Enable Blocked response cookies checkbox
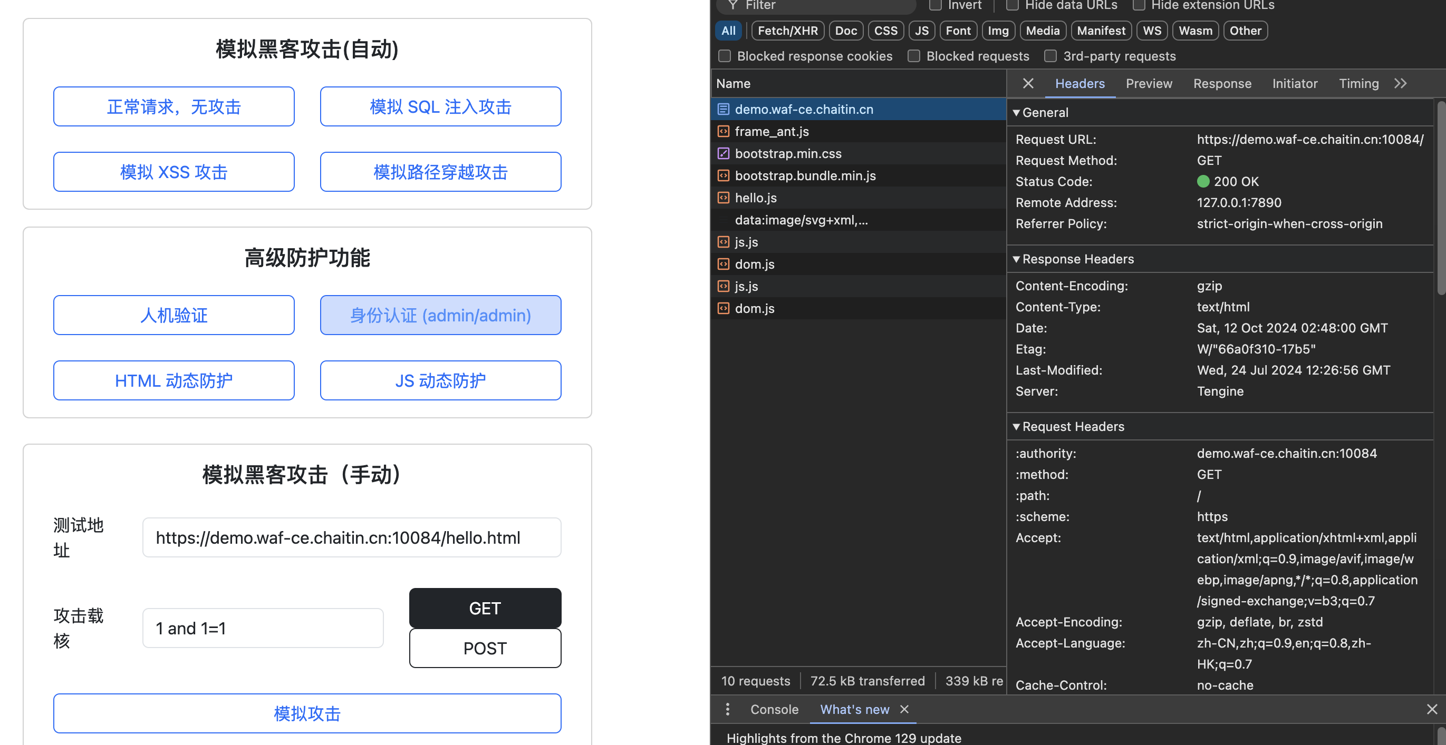 [725, 56]
